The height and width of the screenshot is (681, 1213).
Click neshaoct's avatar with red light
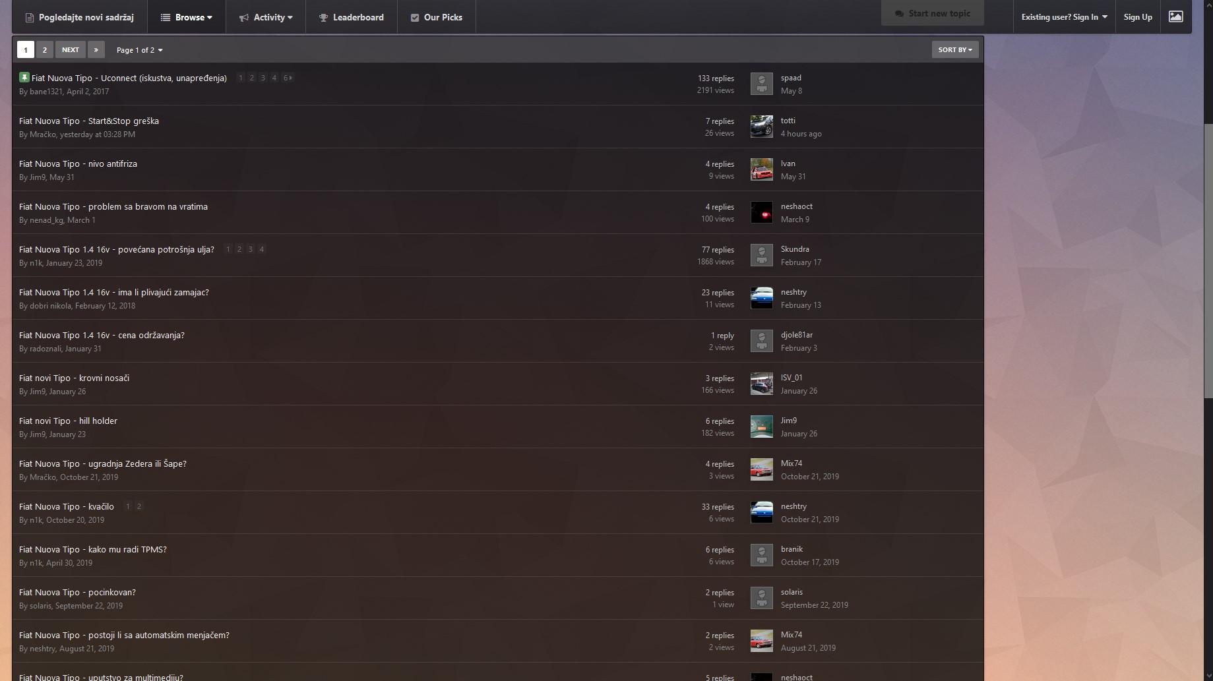point(761,212)
